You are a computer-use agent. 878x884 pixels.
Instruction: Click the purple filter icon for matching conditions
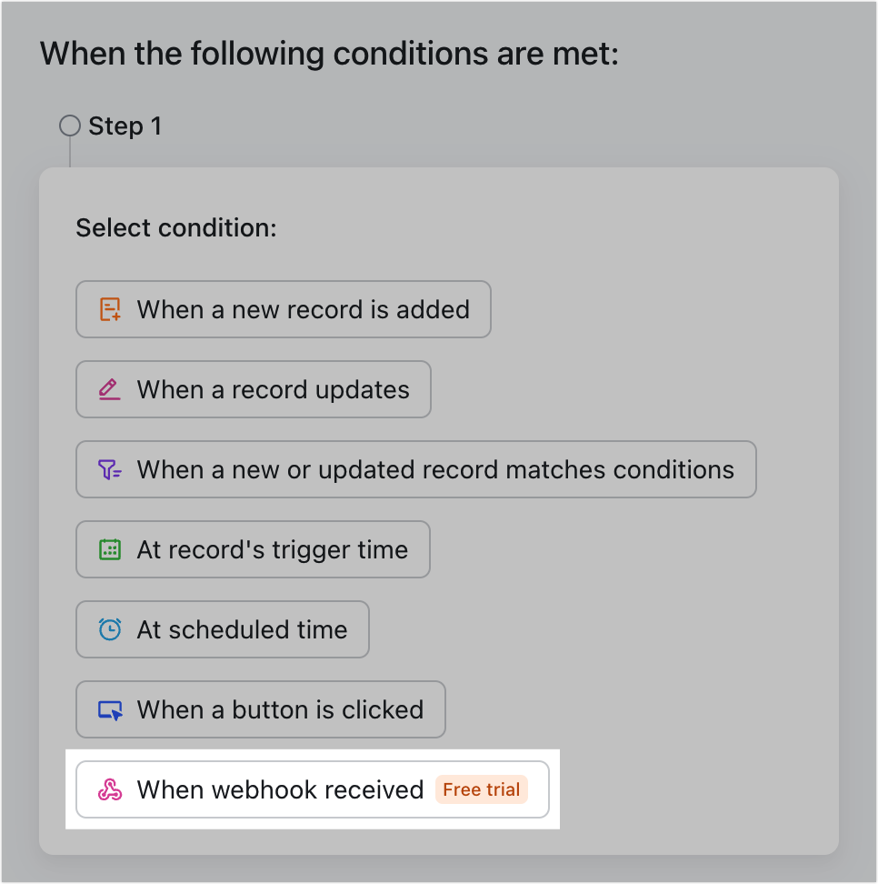click(x=109, y=469)
